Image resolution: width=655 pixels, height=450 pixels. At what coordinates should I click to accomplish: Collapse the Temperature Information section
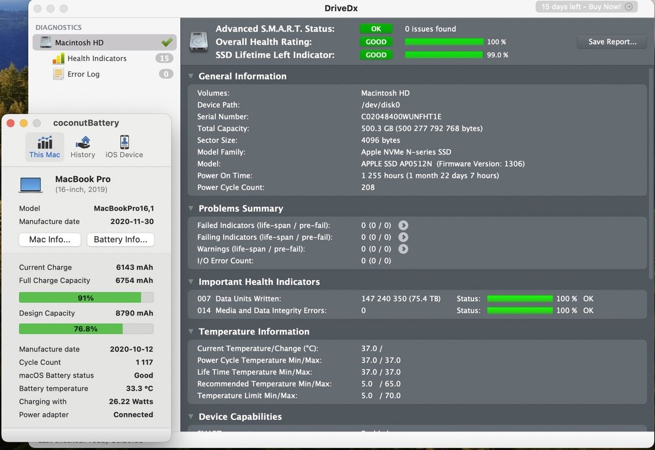click(191, 331)
